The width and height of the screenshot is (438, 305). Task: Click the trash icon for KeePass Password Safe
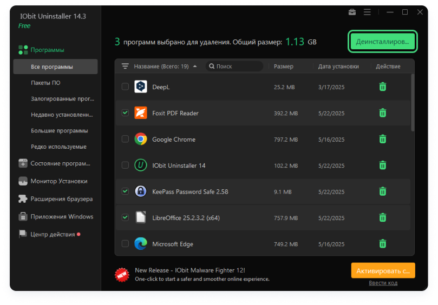tap(382, 191)
